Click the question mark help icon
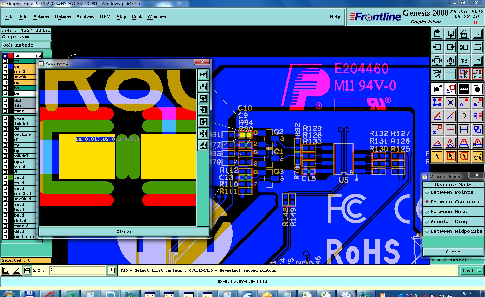Image resolution: width=485 pixels, height=297 pixels. click(478, 61)
